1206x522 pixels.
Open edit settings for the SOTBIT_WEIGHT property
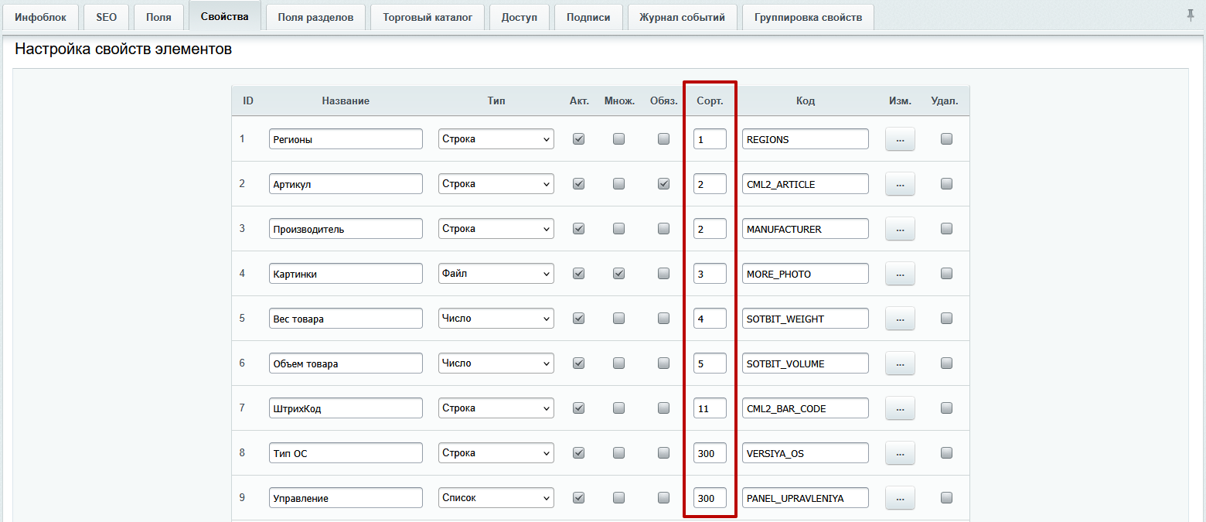click(899, 318)
